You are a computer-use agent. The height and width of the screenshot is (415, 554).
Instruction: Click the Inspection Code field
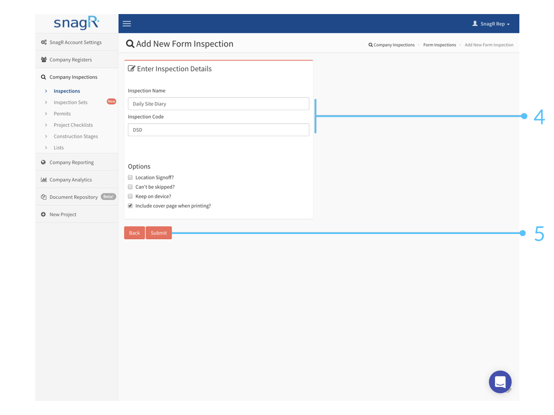(219, 130)
